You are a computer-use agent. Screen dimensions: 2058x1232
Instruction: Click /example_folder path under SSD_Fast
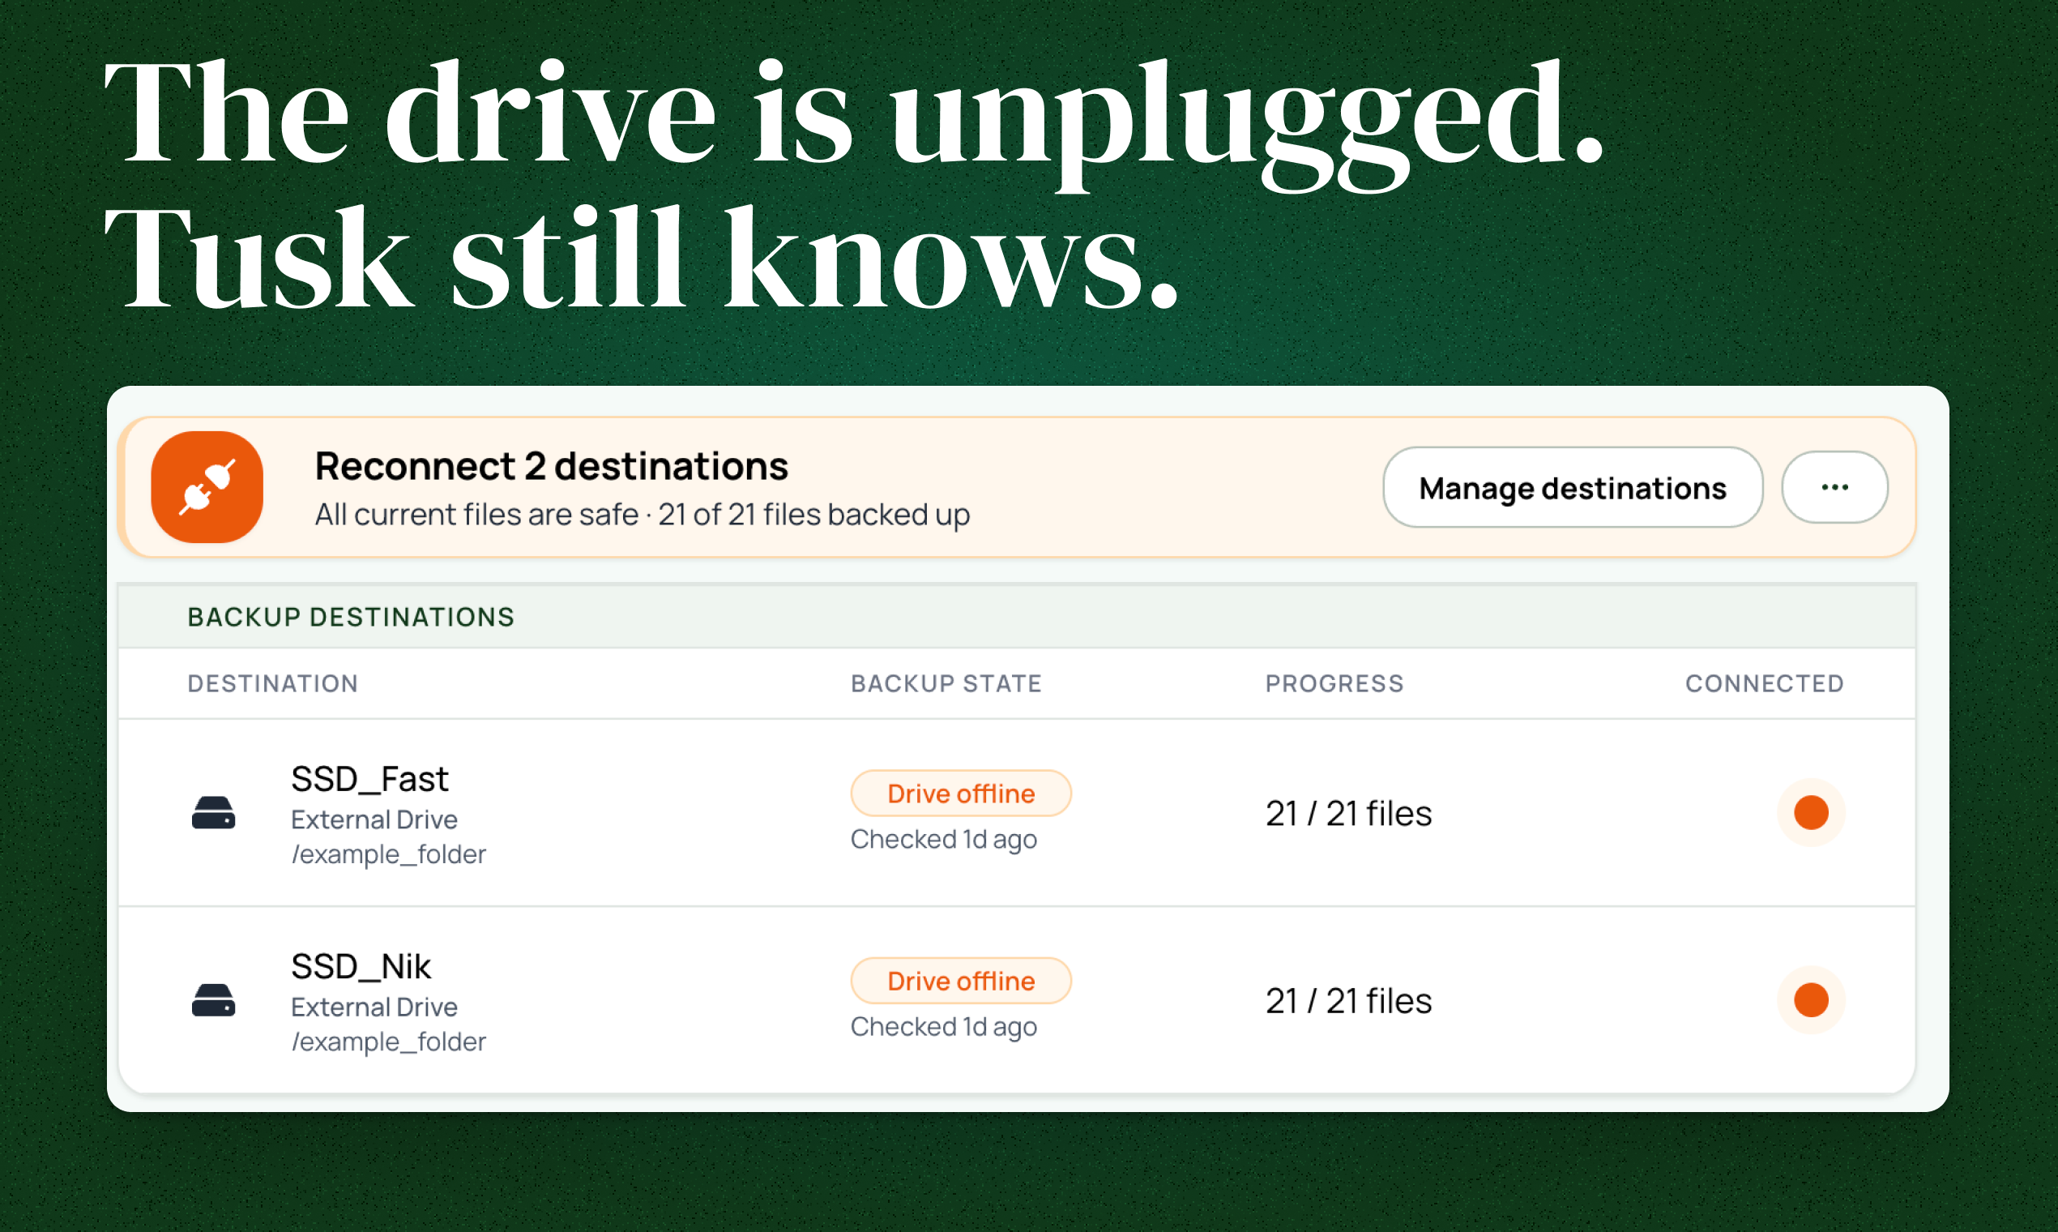click(x=388, y=855)
